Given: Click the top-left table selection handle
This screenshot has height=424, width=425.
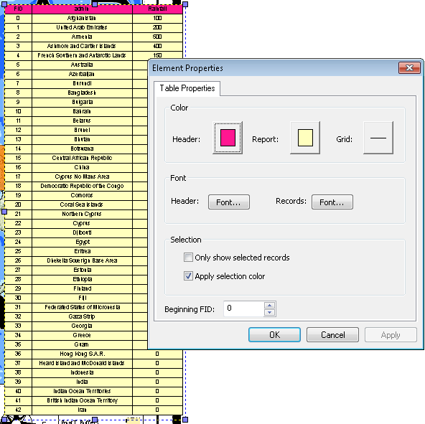Looking at the screenshot, I should point(4,4).
